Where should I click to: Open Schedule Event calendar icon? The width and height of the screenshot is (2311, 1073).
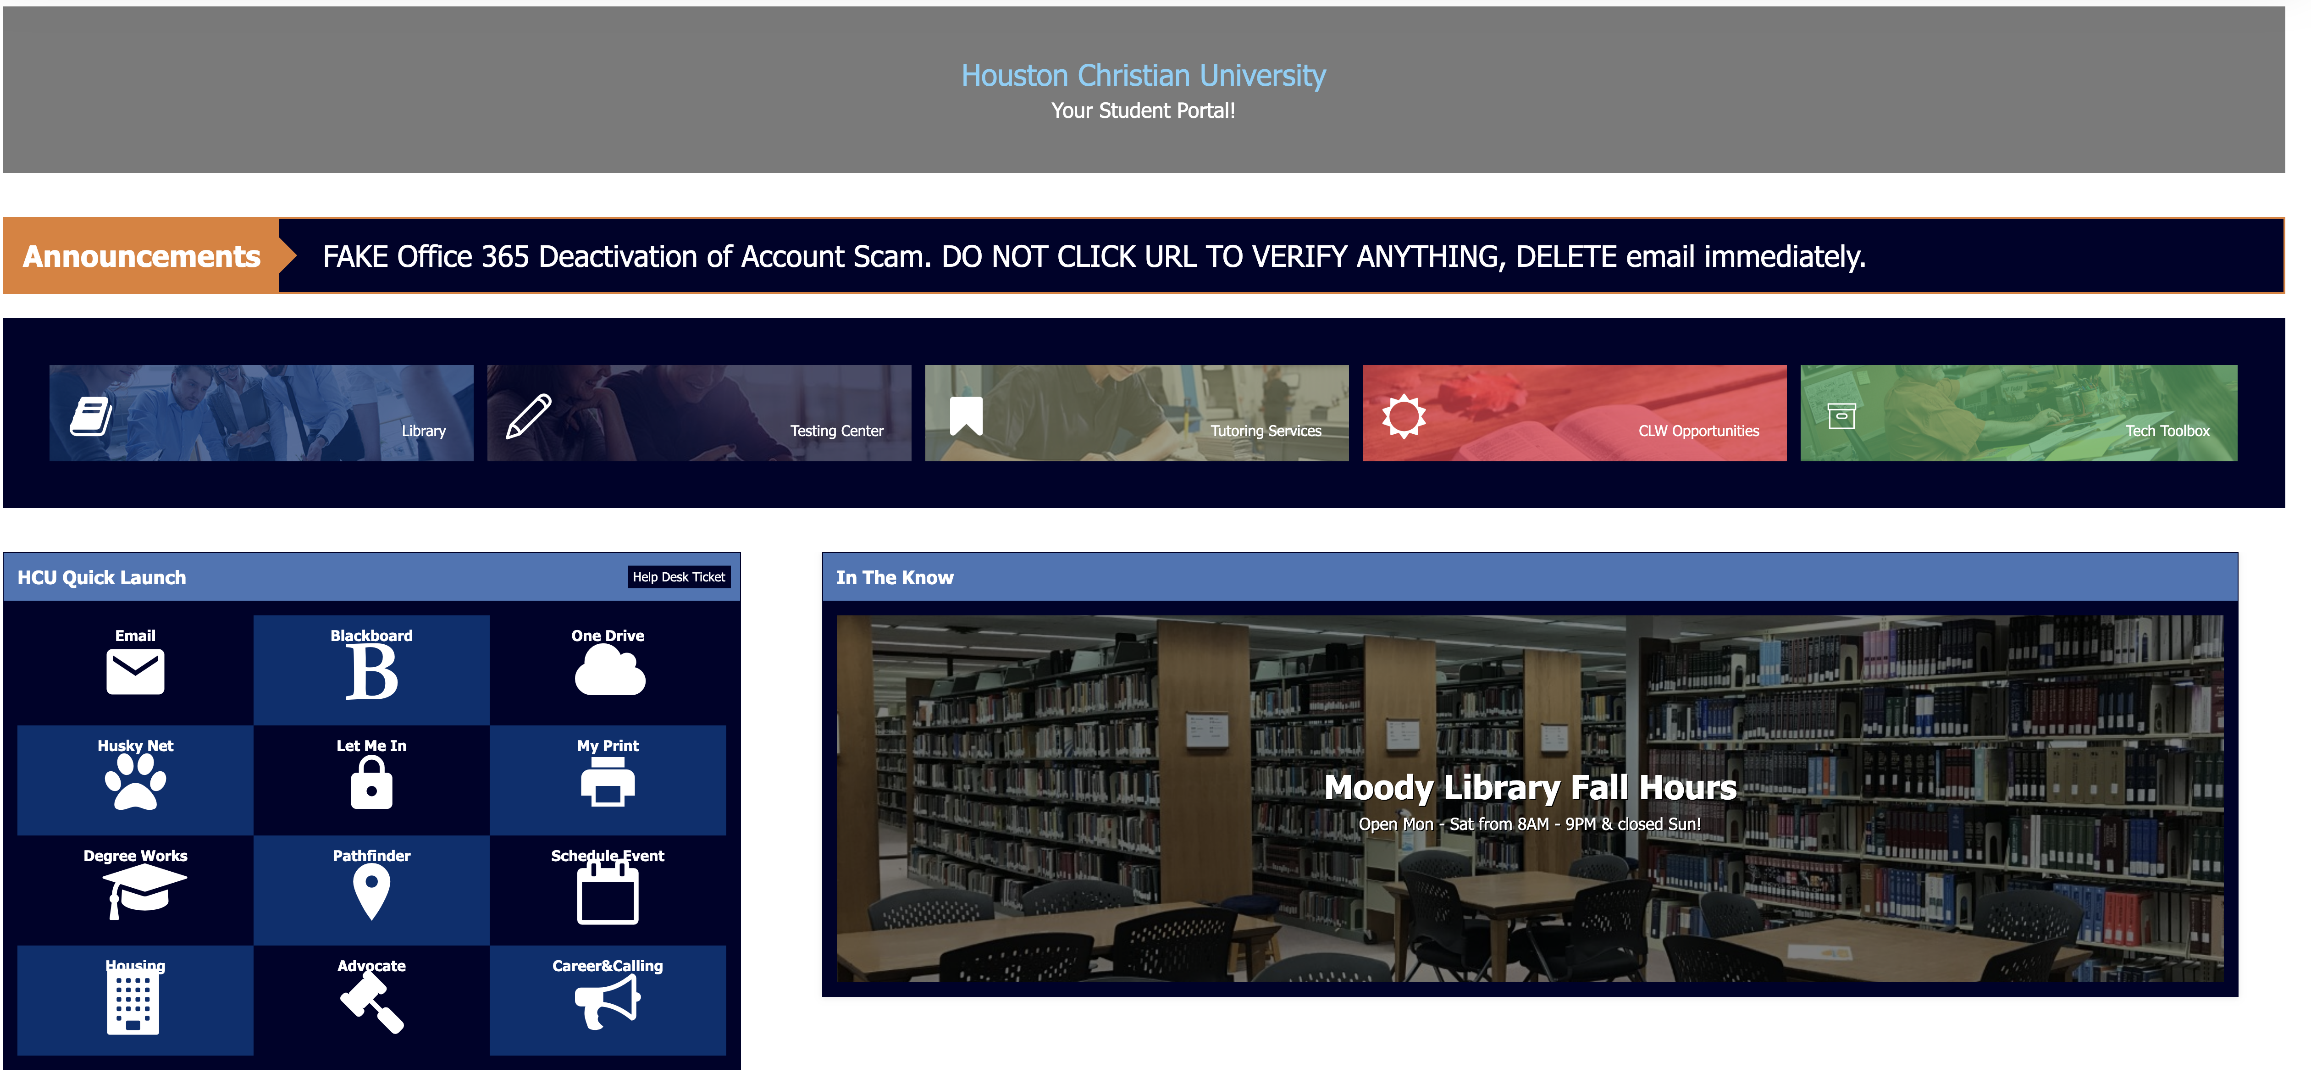[x=608, y=895]
